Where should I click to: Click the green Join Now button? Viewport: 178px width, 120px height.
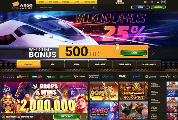(158, 7)
